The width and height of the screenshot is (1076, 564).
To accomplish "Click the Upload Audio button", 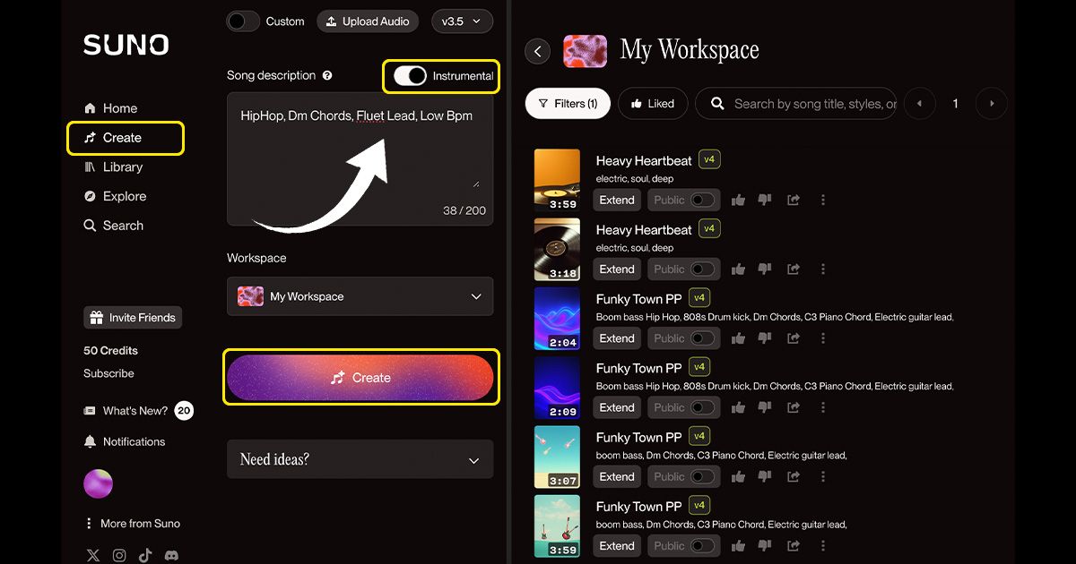I will point(368,21).
